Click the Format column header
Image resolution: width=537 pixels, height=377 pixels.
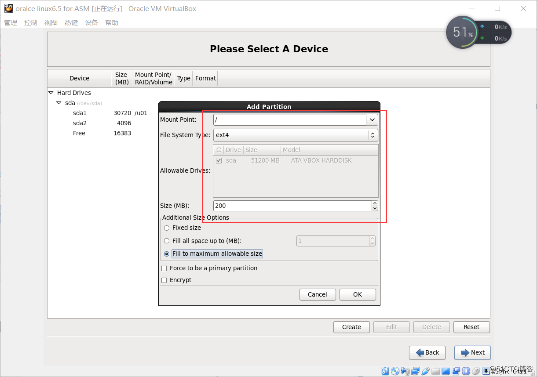click(x=205, y=78)
